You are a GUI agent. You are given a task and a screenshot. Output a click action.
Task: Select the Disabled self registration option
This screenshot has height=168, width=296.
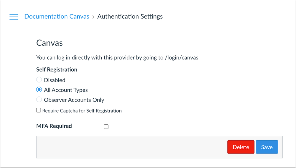pos(39,80)
